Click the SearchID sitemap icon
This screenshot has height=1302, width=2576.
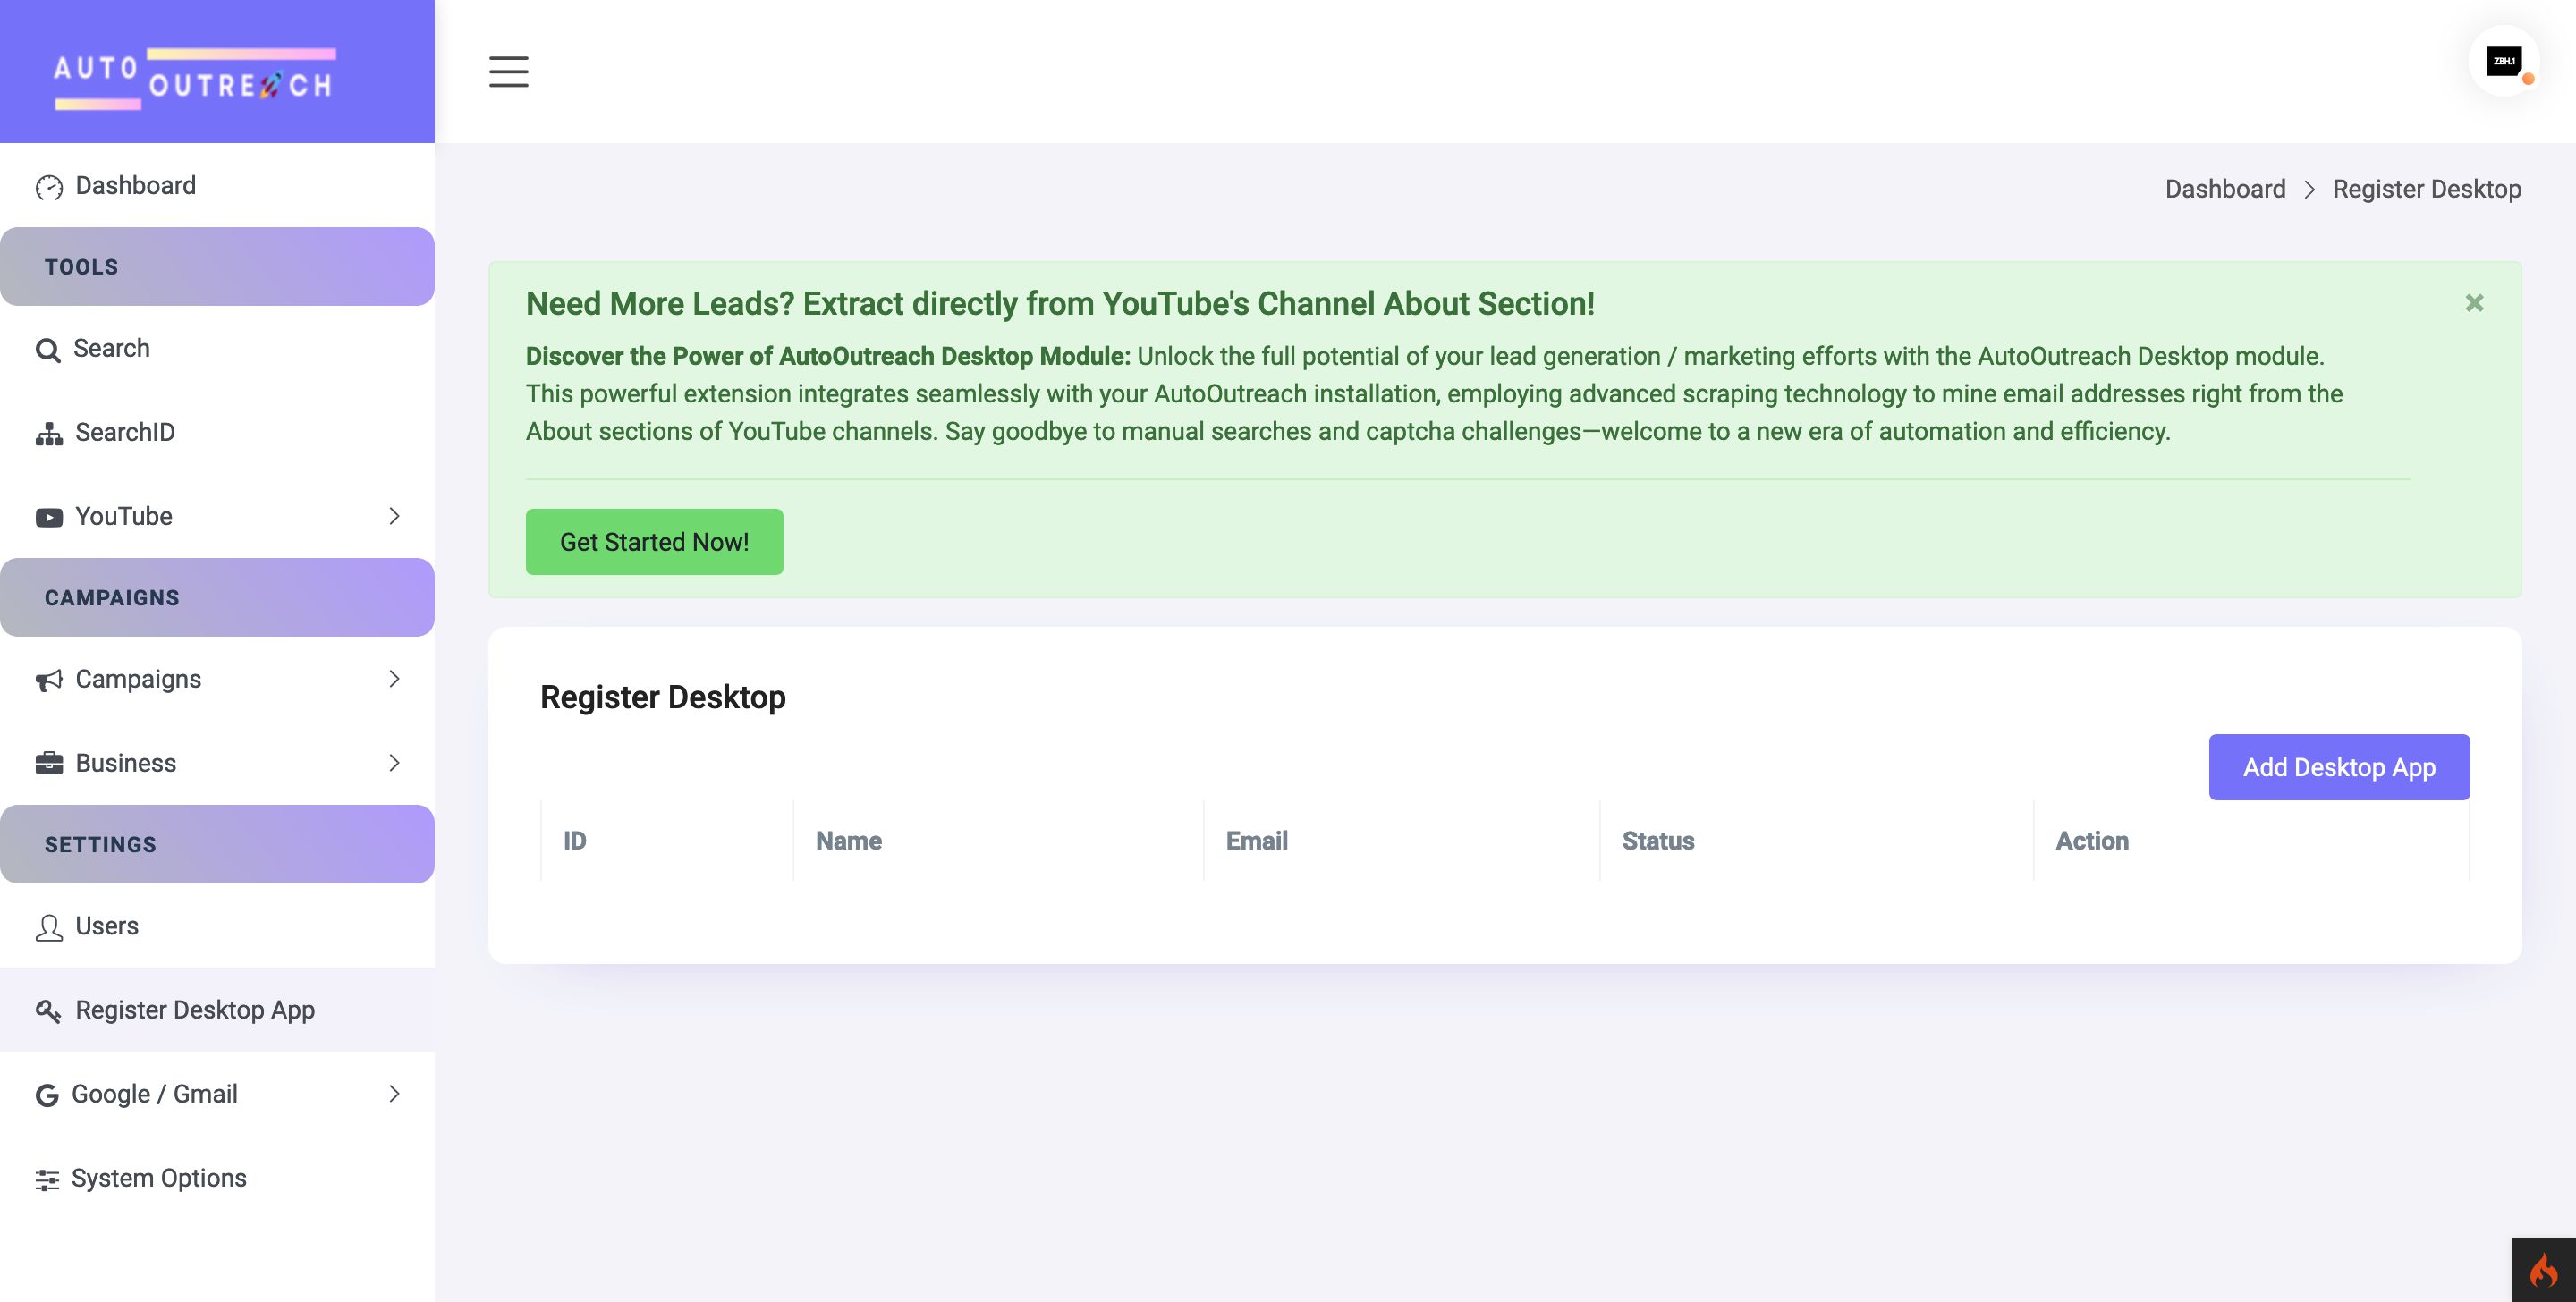pyautogui.click(x=49, y=433)
